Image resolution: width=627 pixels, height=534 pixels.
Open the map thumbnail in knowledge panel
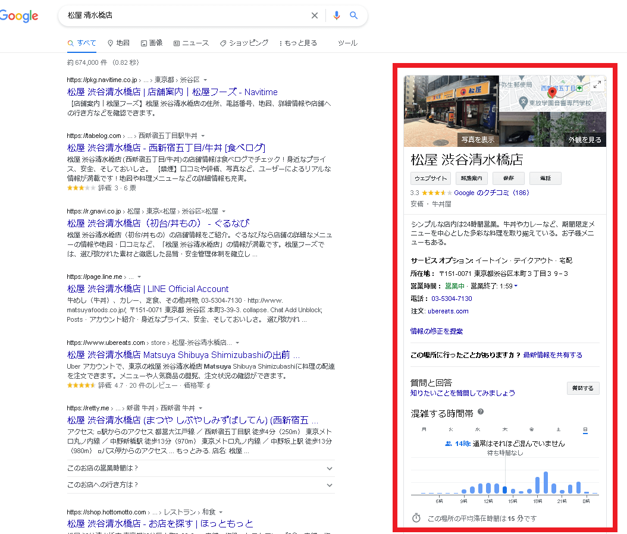click(x=553, y=93)
